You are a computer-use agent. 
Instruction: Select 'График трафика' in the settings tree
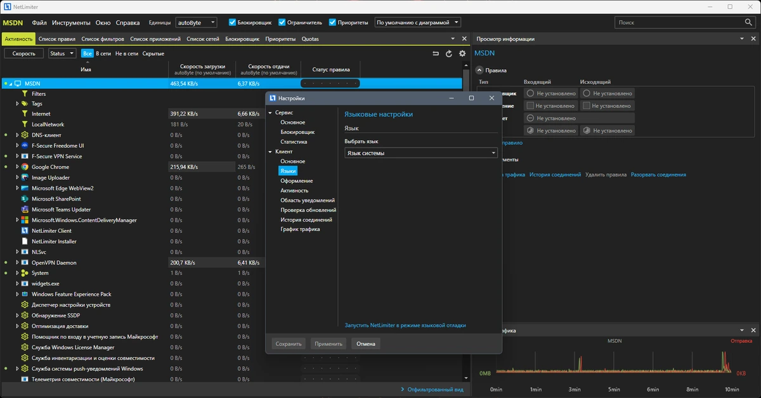pos(300,229)
